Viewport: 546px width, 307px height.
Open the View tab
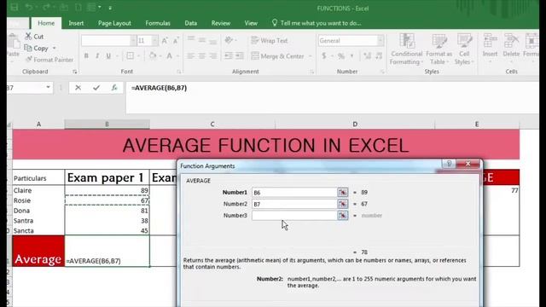(251, 23)
